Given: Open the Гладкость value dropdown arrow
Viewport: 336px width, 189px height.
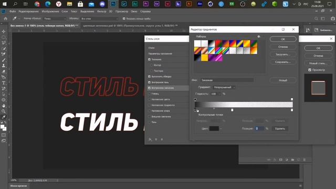Looking at the screenshot, I should click(219, 94).
